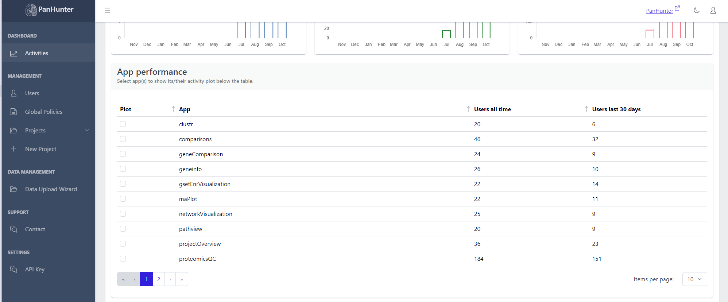The image size is (728, 302).
Task: Open Users management page
Action: point(32,93)
